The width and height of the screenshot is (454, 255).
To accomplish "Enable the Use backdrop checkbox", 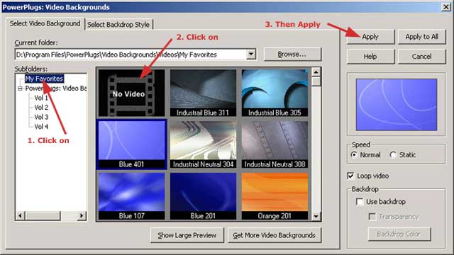I will pyautogui.click(x=360, y=201).
